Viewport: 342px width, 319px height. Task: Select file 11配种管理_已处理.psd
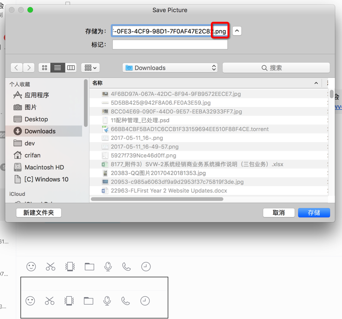[x=209, y=120]
